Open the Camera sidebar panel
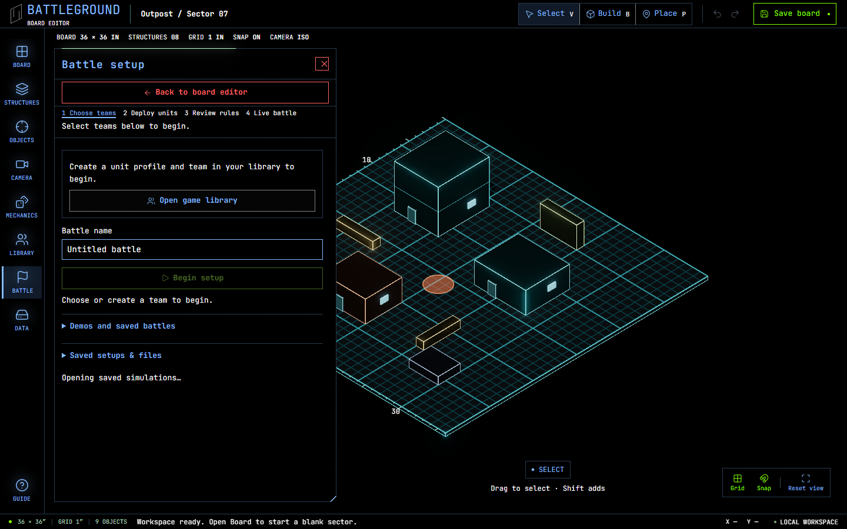847x529 pixels. tap(22, 169)
